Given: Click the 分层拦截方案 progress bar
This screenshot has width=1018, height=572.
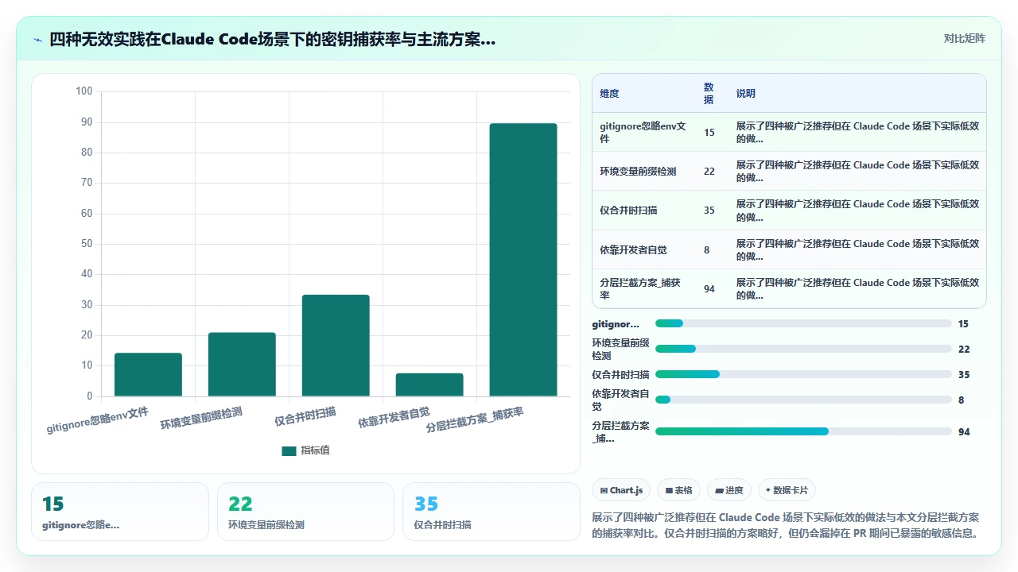Looking at the screenshot, I should click(x=803, y=431).
